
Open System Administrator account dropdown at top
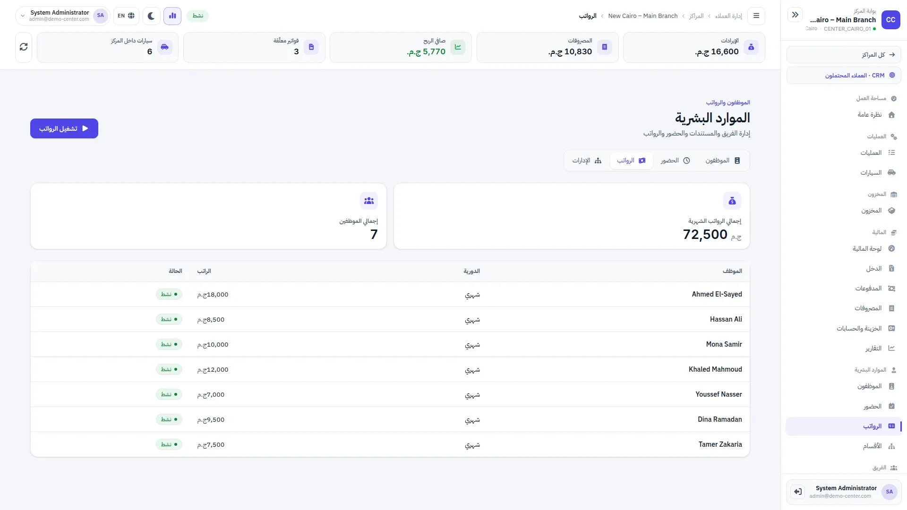(63, 16)
